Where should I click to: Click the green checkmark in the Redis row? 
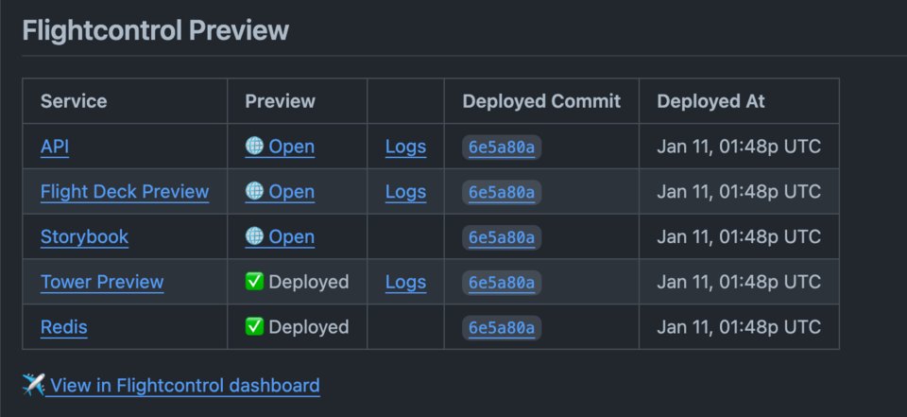[x=254, y=326]
